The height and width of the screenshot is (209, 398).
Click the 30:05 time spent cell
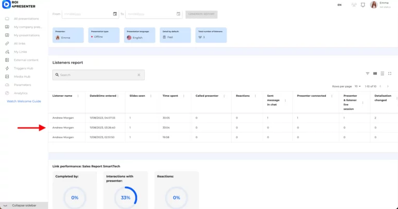coord(166,118)
